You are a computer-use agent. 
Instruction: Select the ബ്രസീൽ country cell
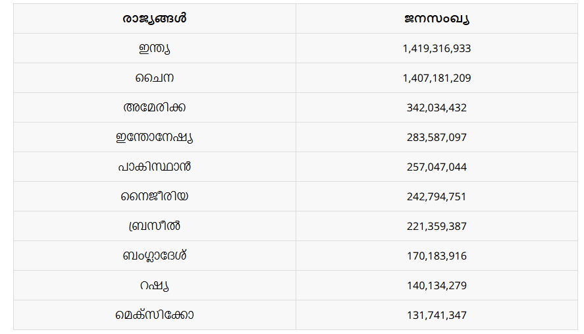point(155,226)
